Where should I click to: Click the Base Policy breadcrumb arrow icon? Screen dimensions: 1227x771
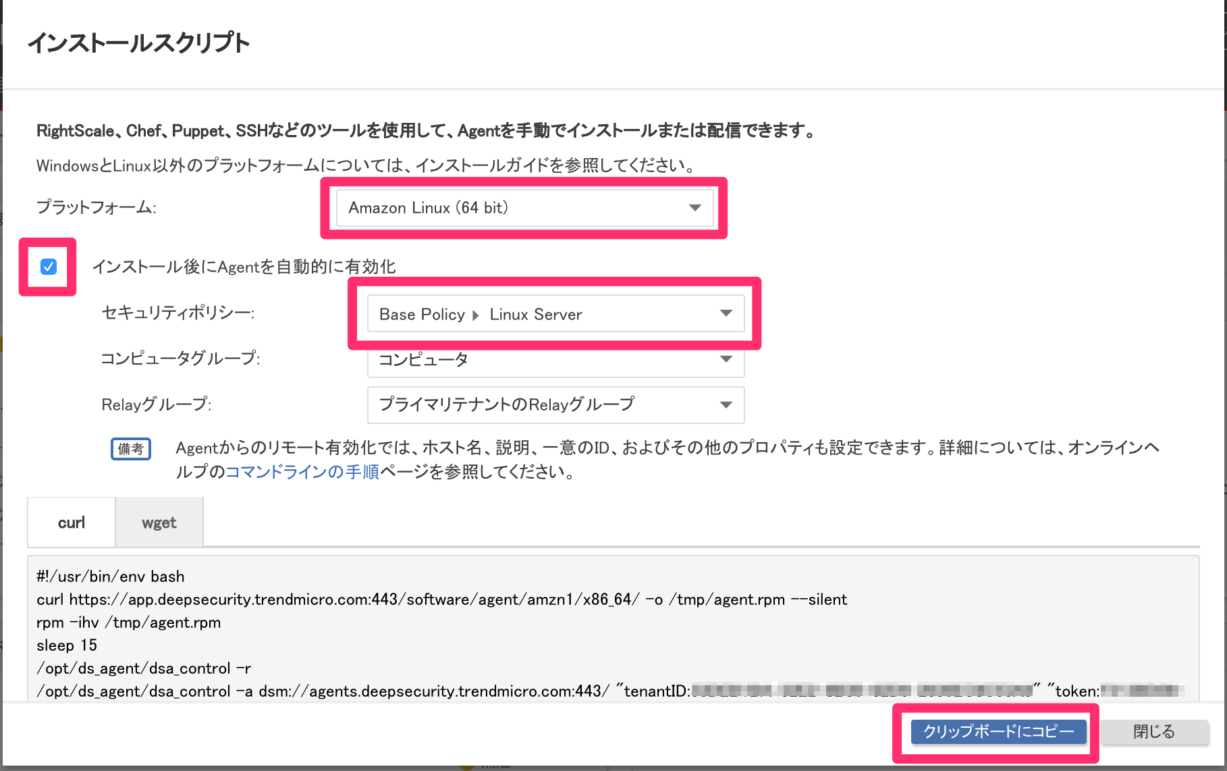click(476, 314)
